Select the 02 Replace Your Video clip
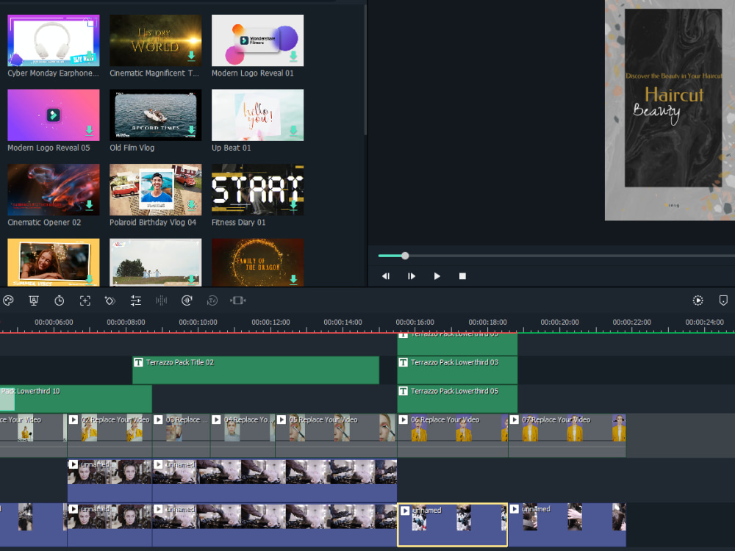Image resolution: width=735 pixels, height=551 pixels. (x=110, y=435)
